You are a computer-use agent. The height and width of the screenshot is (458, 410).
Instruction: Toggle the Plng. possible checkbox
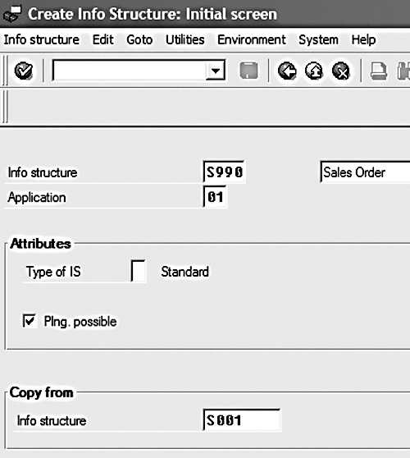(30, 321)
